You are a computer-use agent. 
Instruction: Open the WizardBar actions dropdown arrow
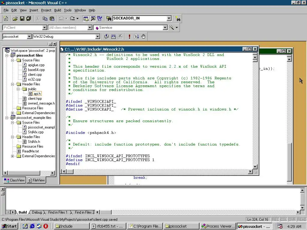pos(177,28)
